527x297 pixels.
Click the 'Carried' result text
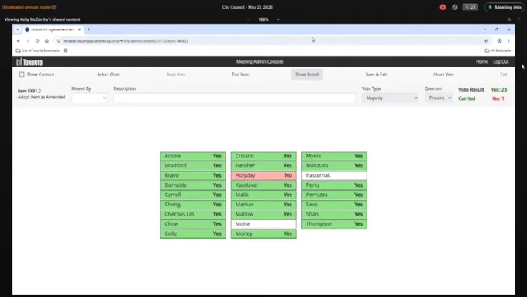[467, 98]
